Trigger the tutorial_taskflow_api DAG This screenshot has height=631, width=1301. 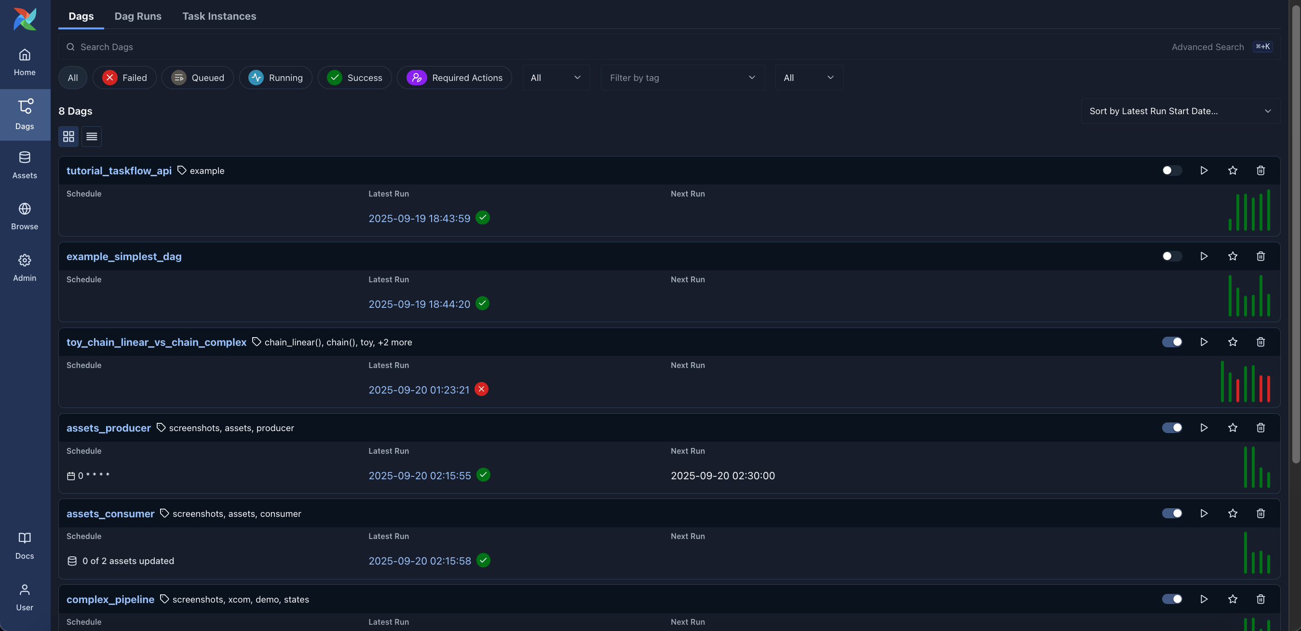coord(1204,171)
